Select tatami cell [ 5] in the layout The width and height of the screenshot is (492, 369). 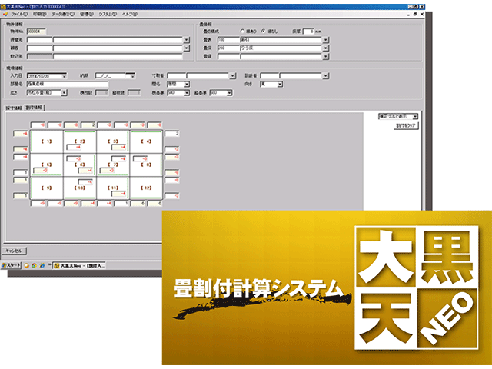click(x=46, y=165)
